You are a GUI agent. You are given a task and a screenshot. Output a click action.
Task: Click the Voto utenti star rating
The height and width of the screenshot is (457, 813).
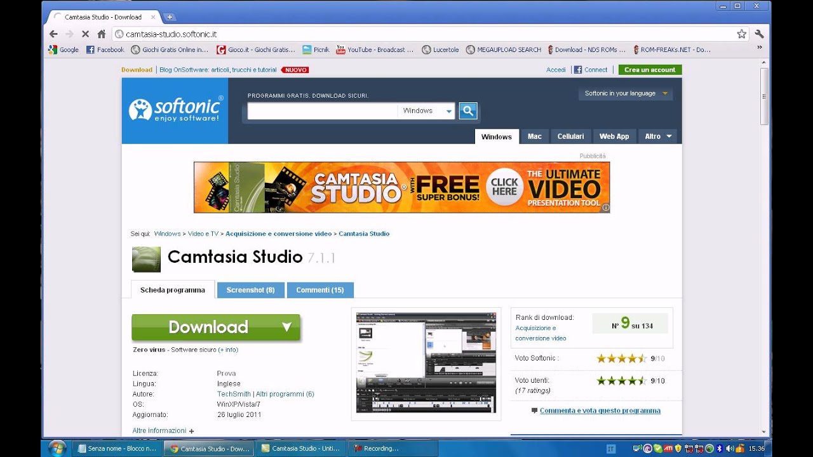tap(621, 381)
